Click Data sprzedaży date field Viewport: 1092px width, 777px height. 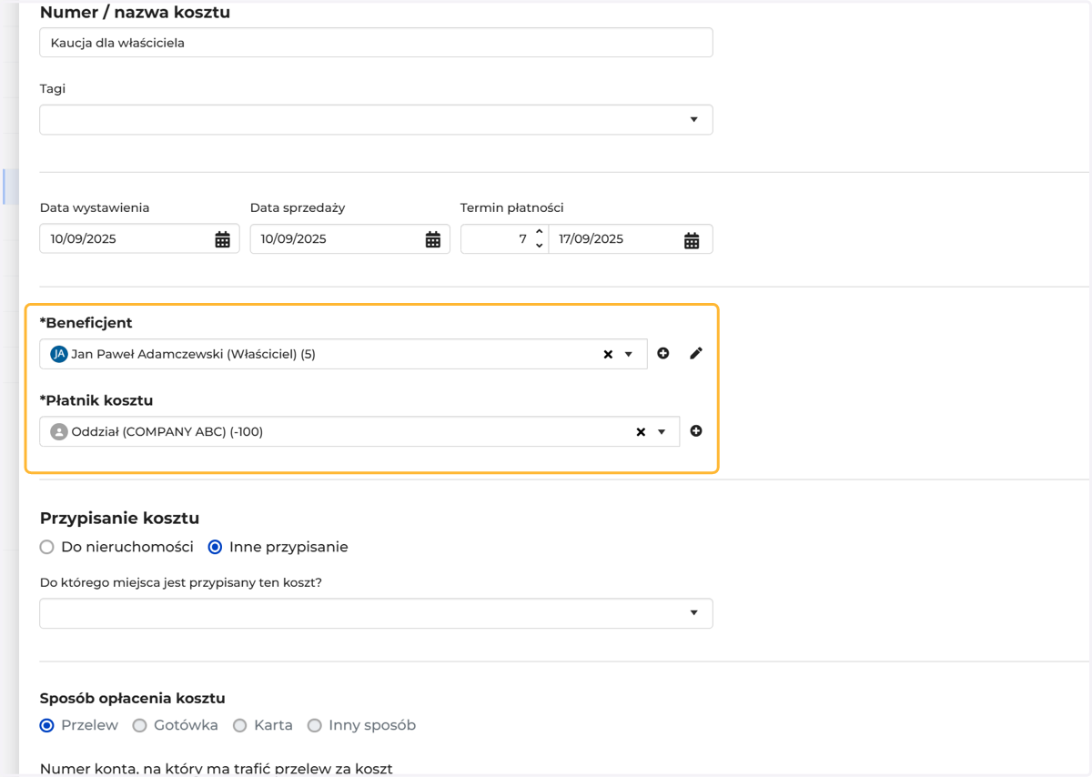tap(349, 239)
